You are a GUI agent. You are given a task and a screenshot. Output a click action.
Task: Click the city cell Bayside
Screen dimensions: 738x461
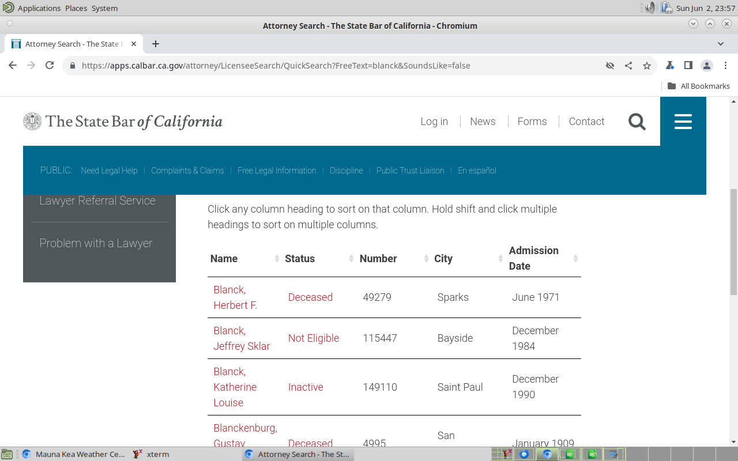[455, 338]
